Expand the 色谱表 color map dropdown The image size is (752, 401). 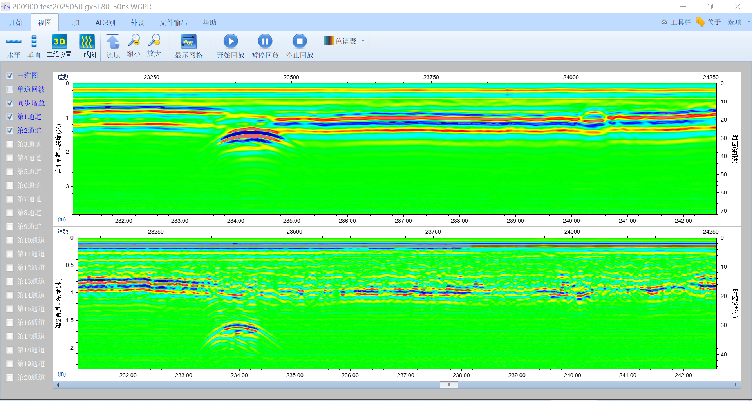click(x=363, y=41)
